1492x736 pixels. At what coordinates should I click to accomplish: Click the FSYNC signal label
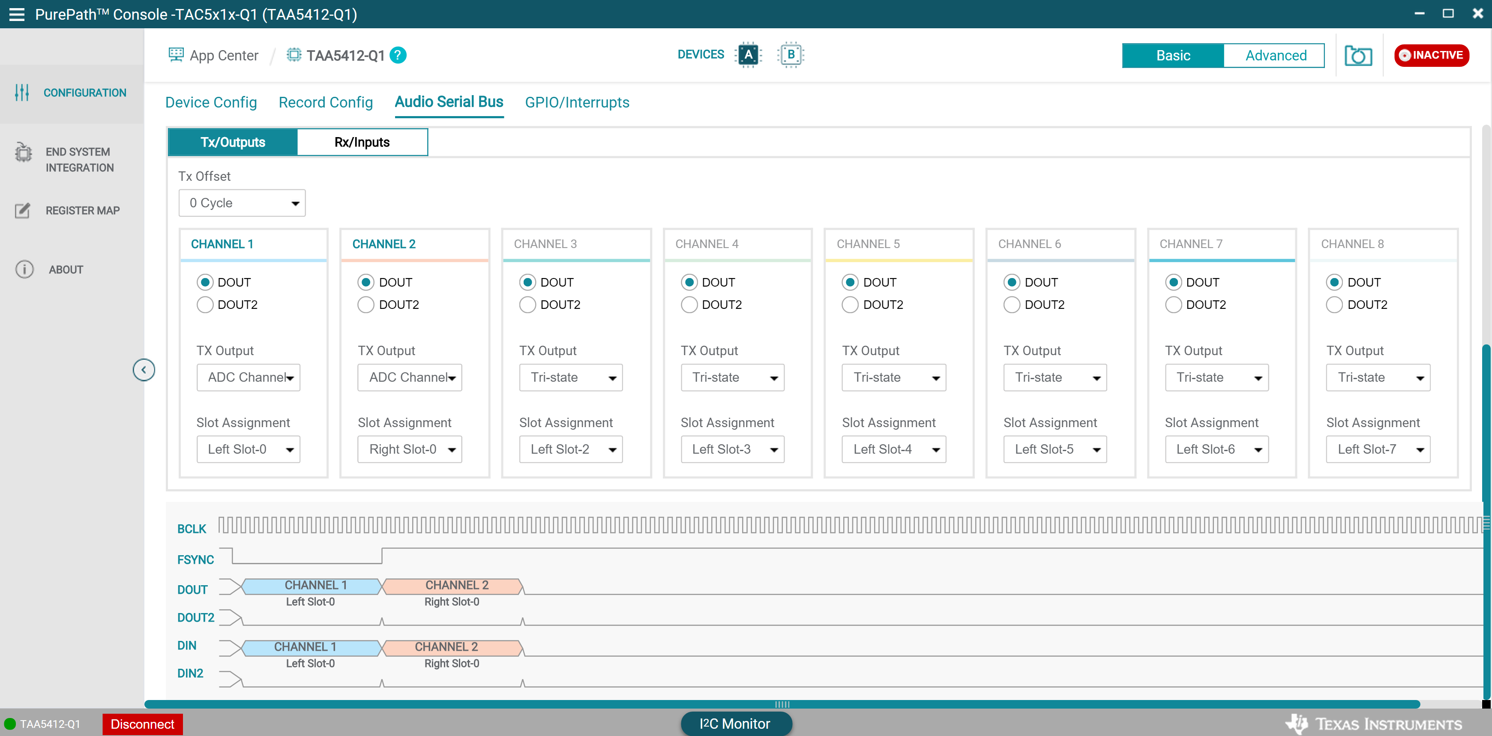click(195, 559)
